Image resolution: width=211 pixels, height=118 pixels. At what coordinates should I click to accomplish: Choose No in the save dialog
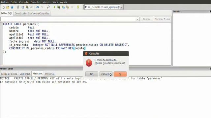point(92,74)
